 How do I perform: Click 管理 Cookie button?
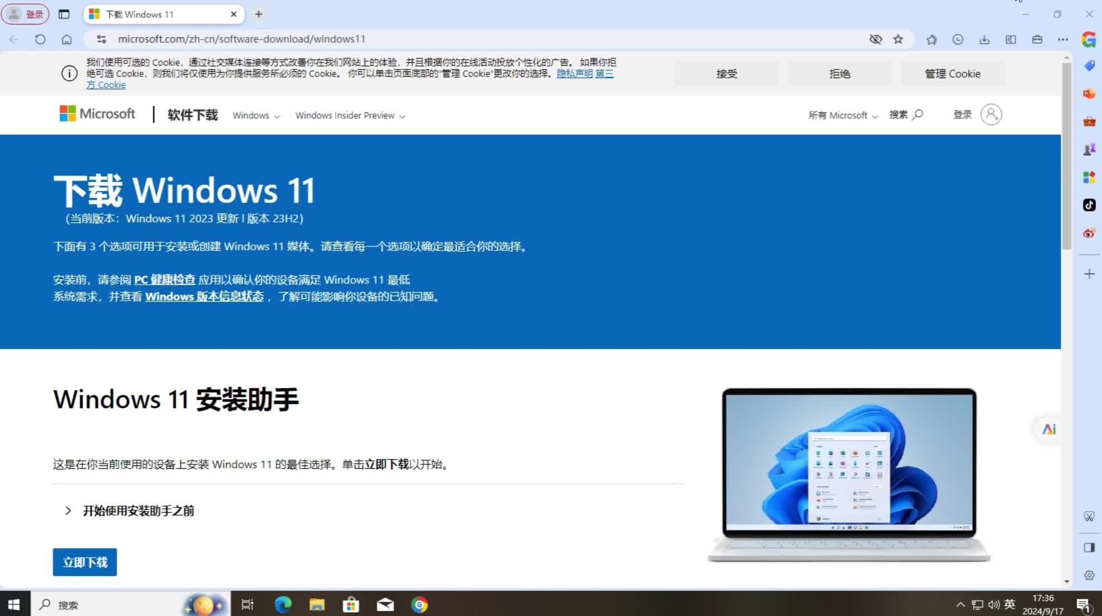[953, 74]
